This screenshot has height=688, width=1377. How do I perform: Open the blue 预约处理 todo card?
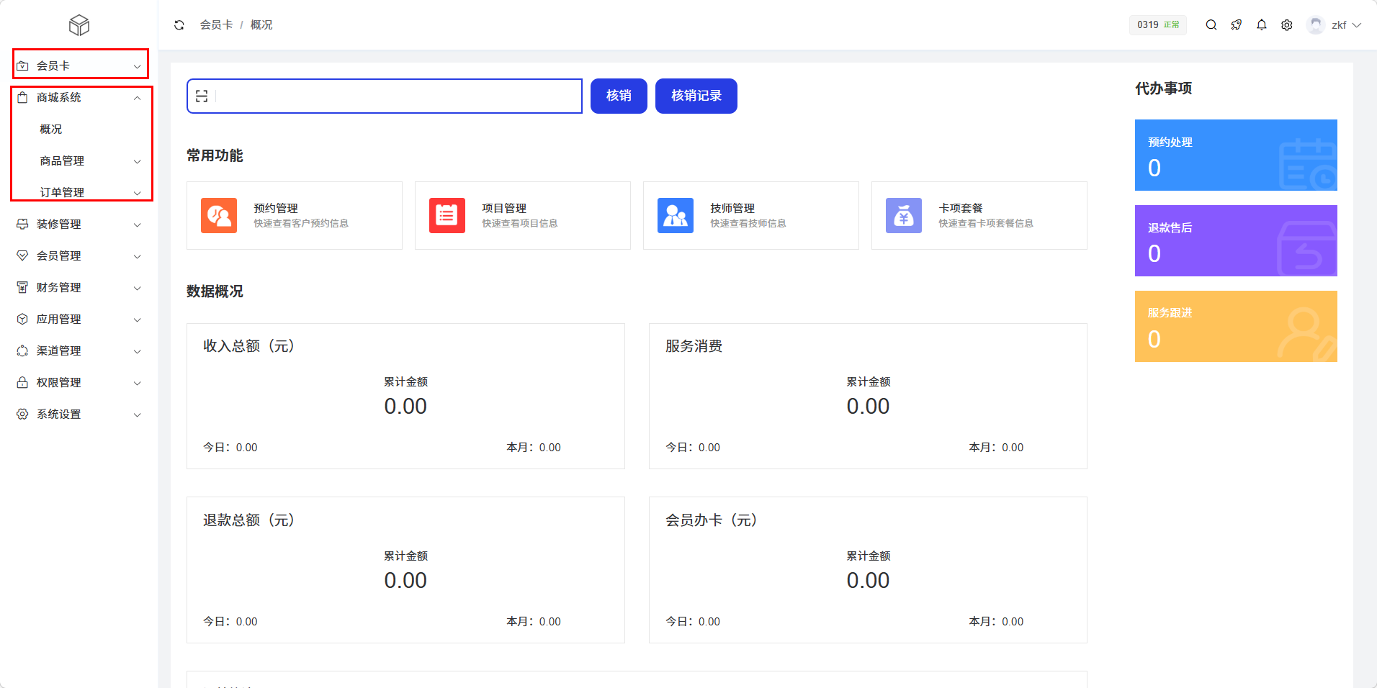point(1236,155)
